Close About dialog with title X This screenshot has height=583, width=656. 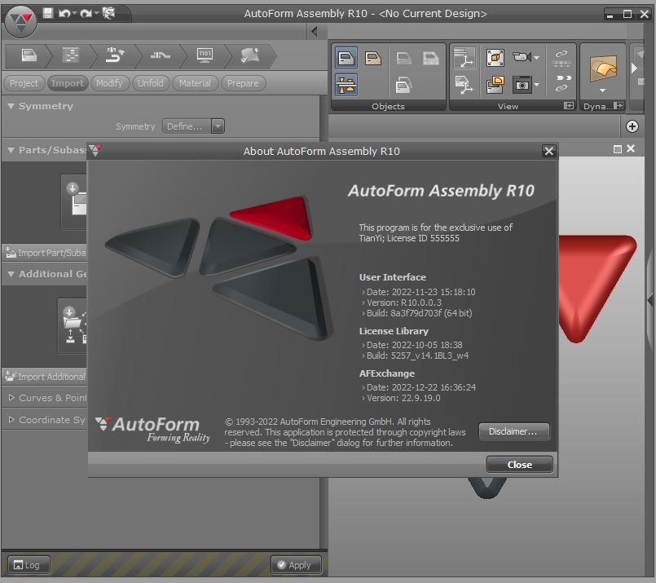(x=548, y=151)
